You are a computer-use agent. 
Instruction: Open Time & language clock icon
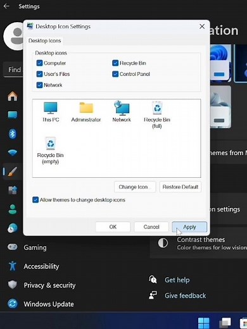pyautogui.click(x=13, y=228)
